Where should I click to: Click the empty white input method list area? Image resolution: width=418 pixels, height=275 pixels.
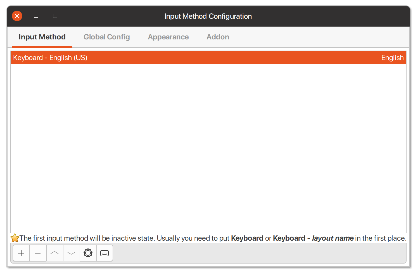pyautogui.click(x=208, y=148)
